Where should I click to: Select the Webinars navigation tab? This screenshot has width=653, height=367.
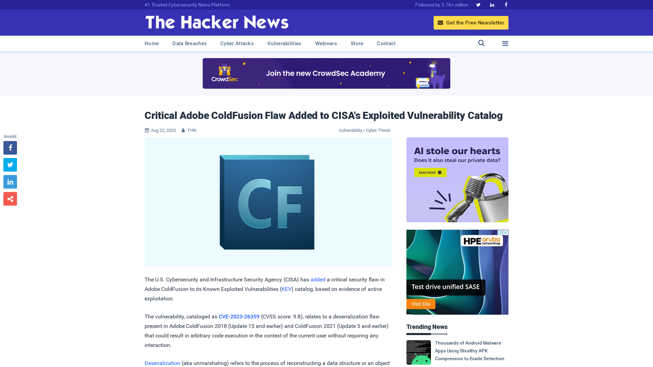(326, 43)
